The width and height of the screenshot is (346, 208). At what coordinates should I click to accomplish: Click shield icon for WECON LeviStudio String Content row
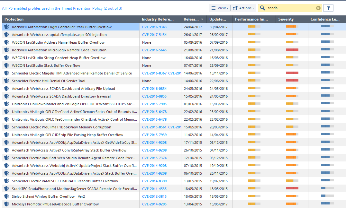point(7,58)
